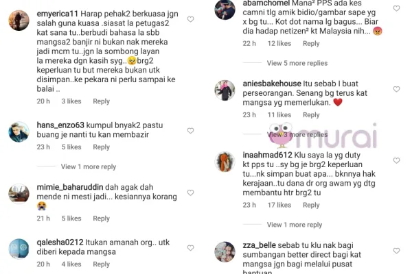The width and height of the screenshot is (412, 274).
Task: Heart the aniesbakehouse comment
Action: click(x=396, y=89)
